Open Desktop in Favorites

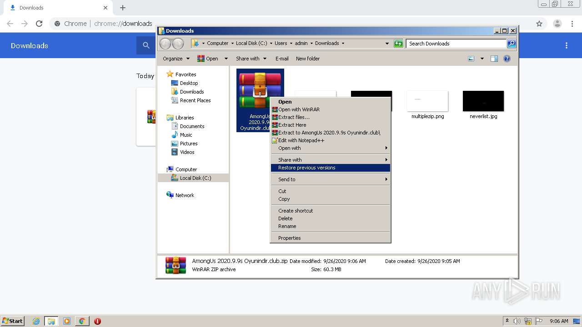[x=189, y=83]
